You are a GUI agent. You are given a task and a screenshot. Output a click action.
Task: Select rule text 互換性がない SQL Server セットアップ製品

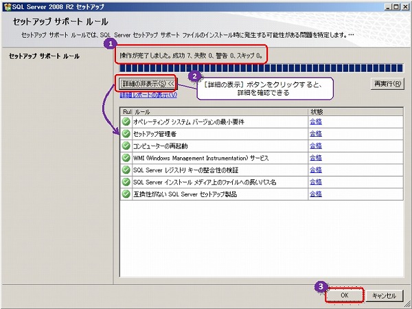point(185,194)
